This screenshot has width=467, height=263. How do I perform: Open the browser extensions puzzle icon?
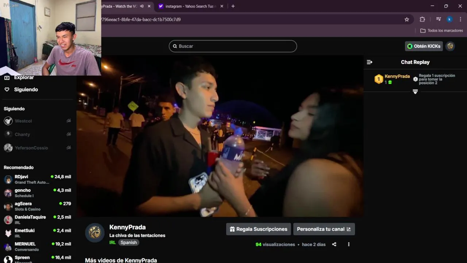pyautogui.click(x=422, y=19)
